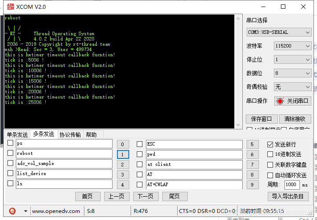Click the 清除接收 button
The width and height of the screenshot is (317, 220).
[x=295, y=119]
